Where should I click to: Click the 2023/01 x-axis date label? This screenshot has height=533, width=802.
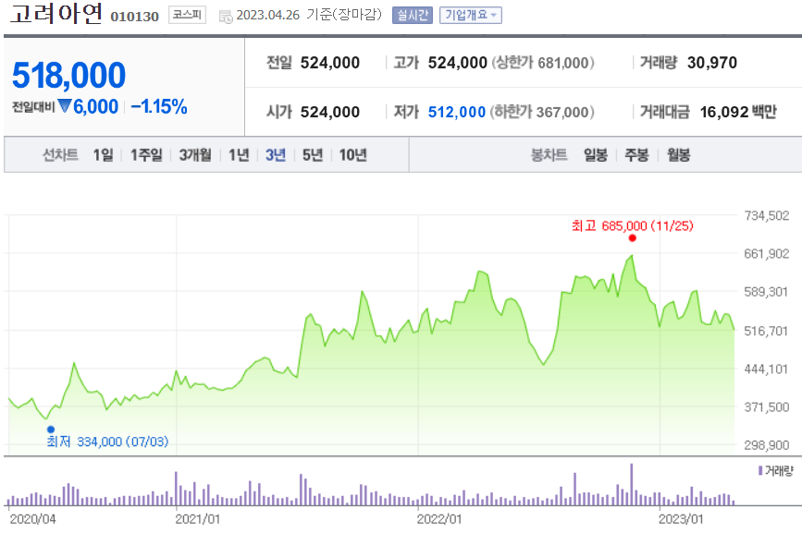[x=681, y=519]
